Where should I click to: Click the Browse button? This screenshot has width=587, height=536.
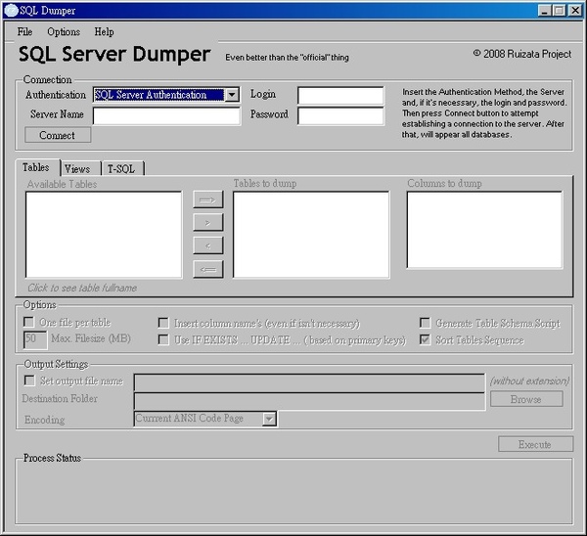coord(526,399)
